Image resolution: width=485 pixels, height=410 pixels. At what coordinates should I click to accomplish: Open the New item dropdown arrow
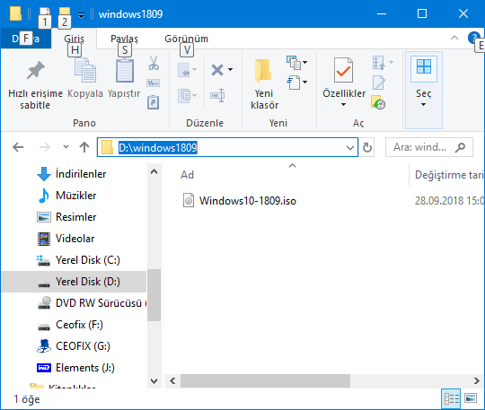click(x=305, y=63)
